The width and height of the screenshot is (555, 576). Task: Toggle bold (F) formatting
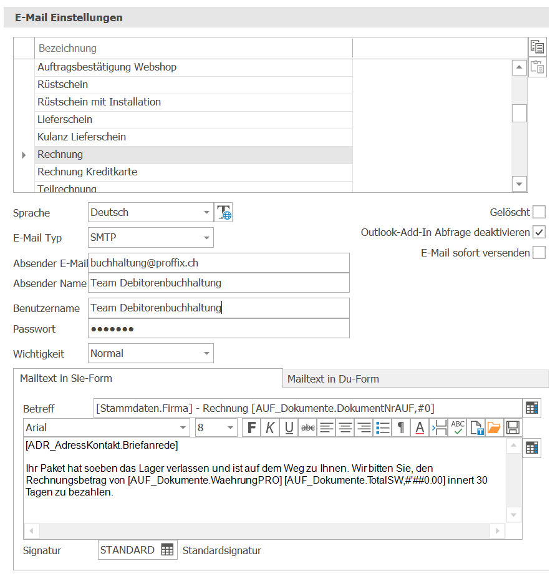tap(251, 427)
